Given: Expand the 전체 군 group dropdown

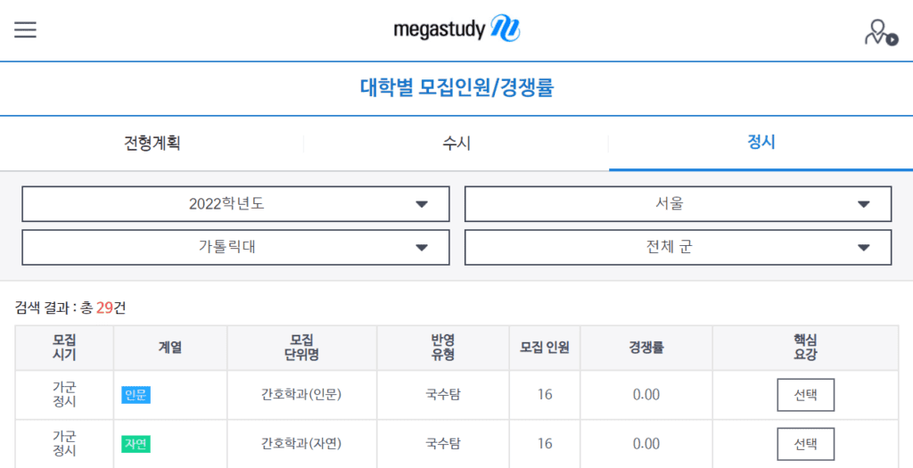Looking at the screenshot, I should point(678,248).
